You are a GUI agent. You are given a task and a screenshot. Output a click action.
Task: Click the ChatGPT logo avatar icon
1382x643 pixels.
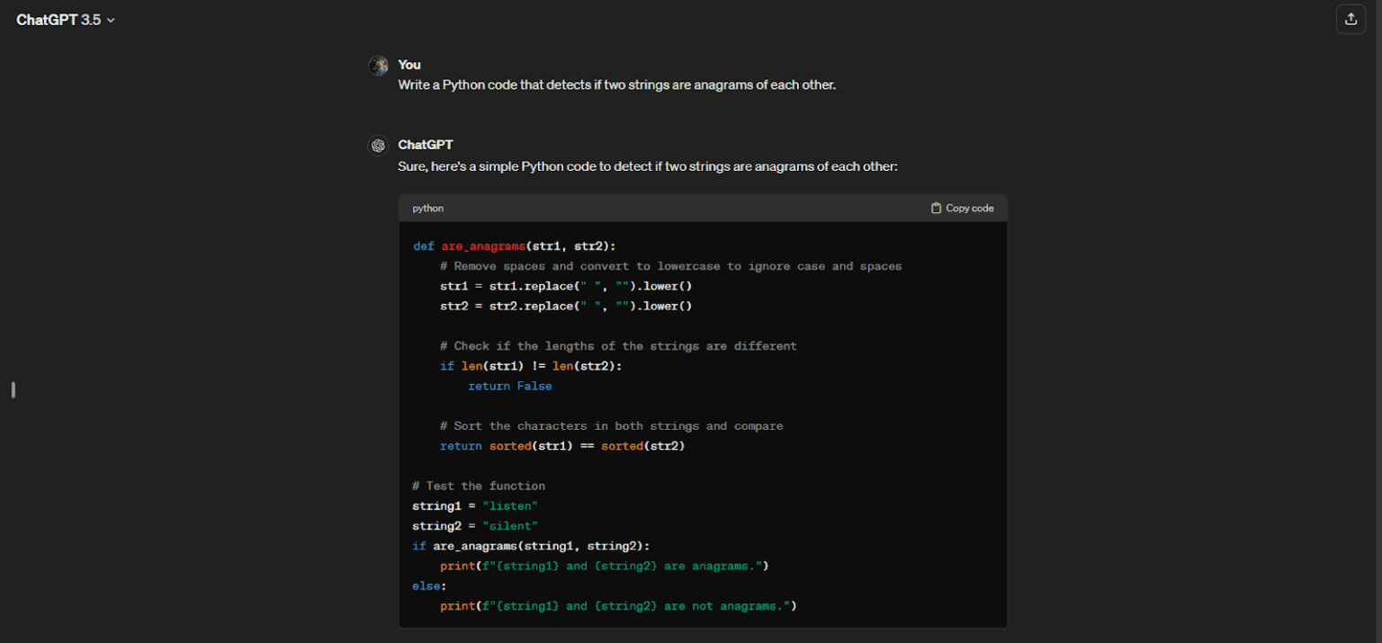(x=379, y=146)
